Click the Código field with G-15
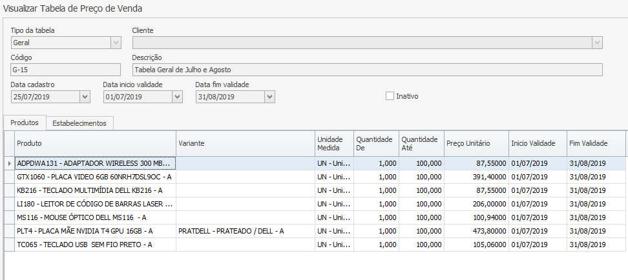This screenshot has height=280, width=628. tap(65, 70)
